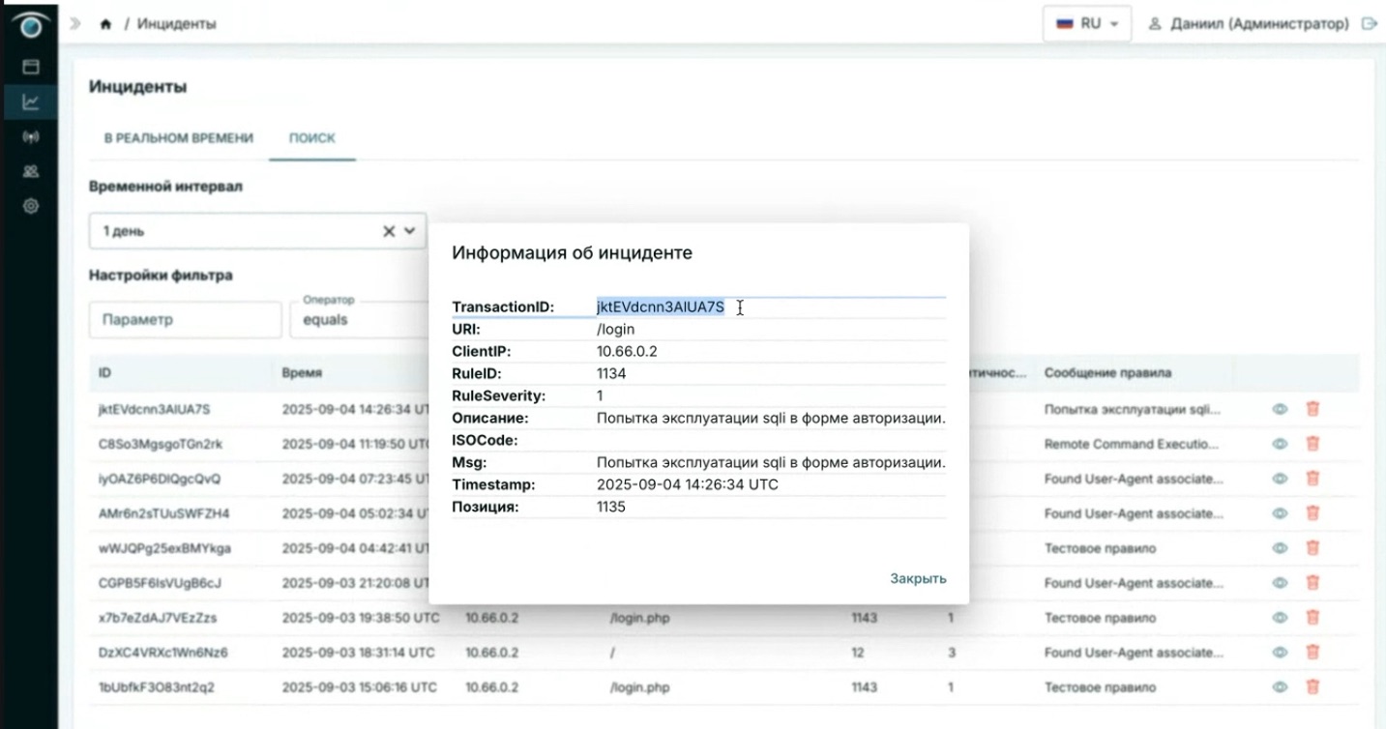
Task: Open the broadcast signal sidebar icon
Action: click(x=30, y=136)
